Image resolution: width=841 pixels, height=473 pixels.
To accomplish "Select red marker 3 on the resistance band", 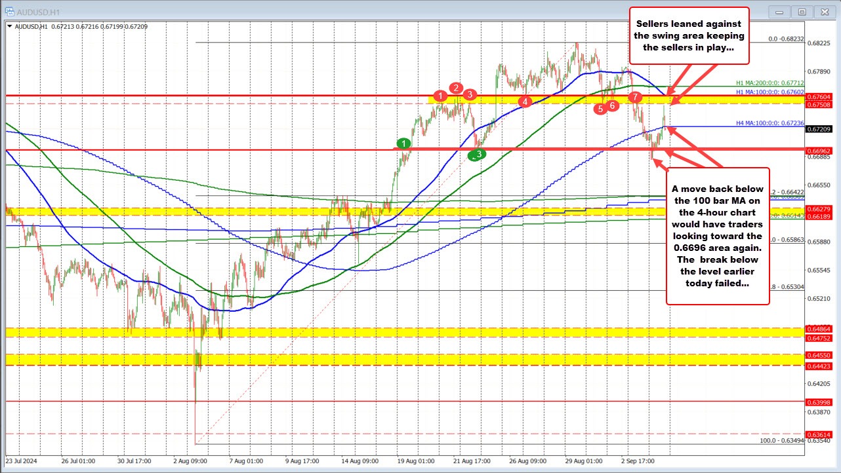I will pyautogui.click(x=470, y=94).
